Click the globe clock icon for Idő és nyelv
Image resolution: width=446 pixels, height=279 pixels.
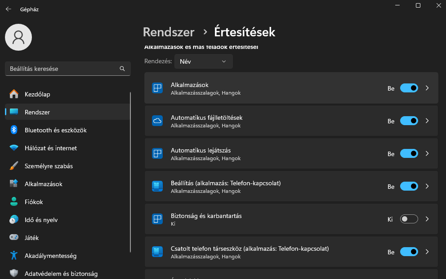[13, 219]
